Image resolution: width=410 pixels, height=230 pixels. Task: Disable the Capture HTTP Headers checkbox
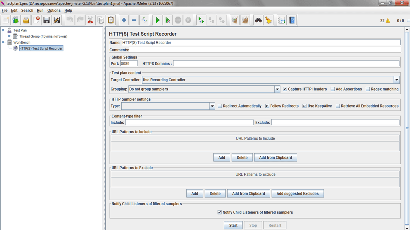click(x=285, y=89)
